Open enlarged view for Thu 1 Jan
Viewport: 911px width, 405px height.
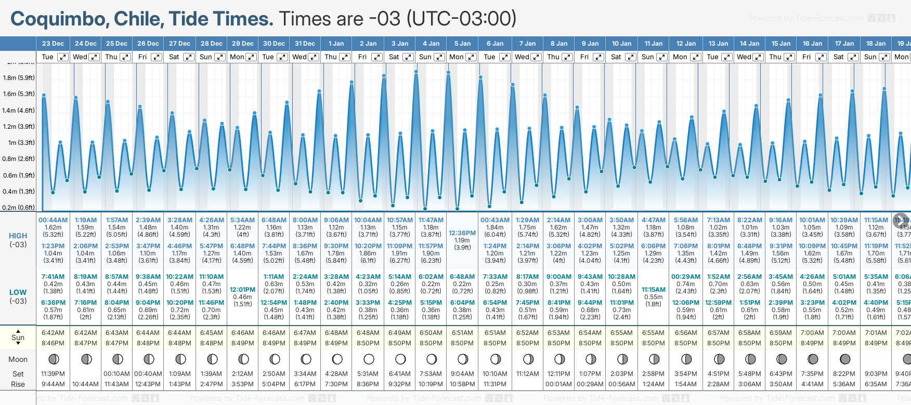(345, 57)
